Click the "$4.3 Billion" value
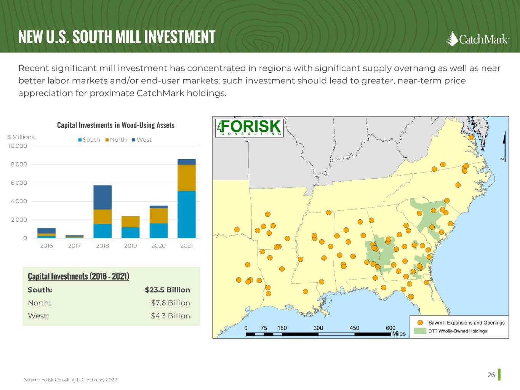The width and height of the screenshot is (520, 390). tap(171, 316)
